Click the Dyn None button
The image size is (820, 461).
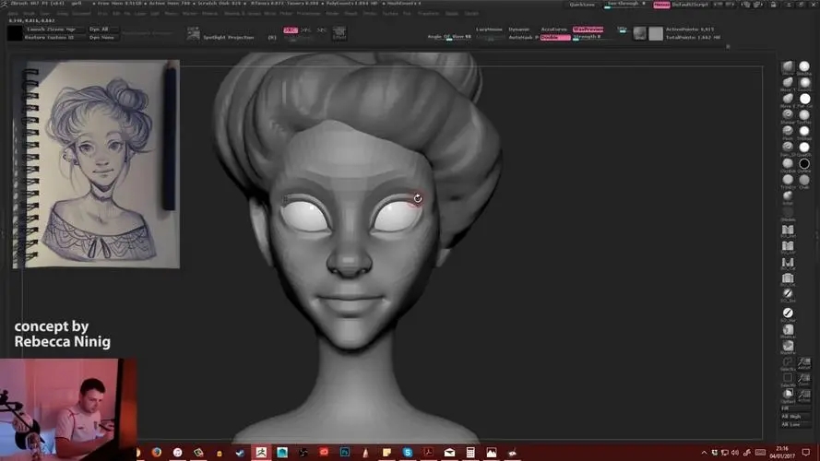[x=102, y=38]
